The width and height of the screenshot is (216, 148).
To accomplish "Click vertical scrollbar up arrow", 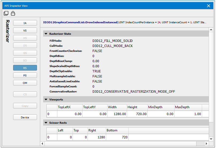I will coord(211,30).
